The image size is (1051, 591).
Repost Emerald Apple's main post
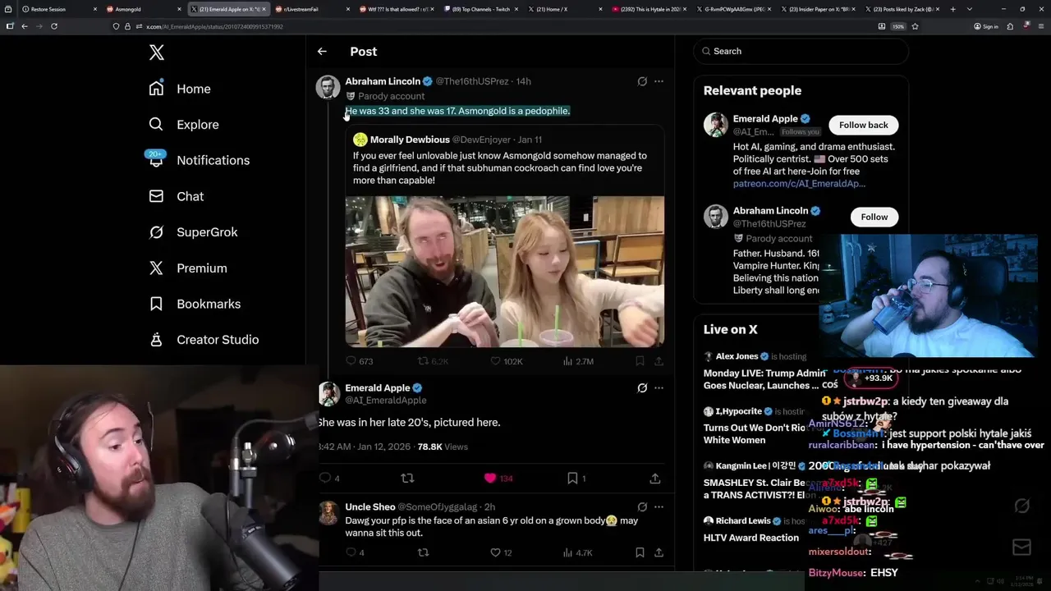[407, 478]
